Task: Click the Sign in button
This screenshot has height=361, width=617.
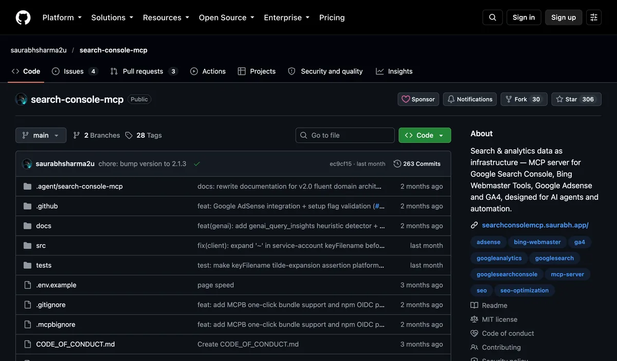Action: click(524, 17)
